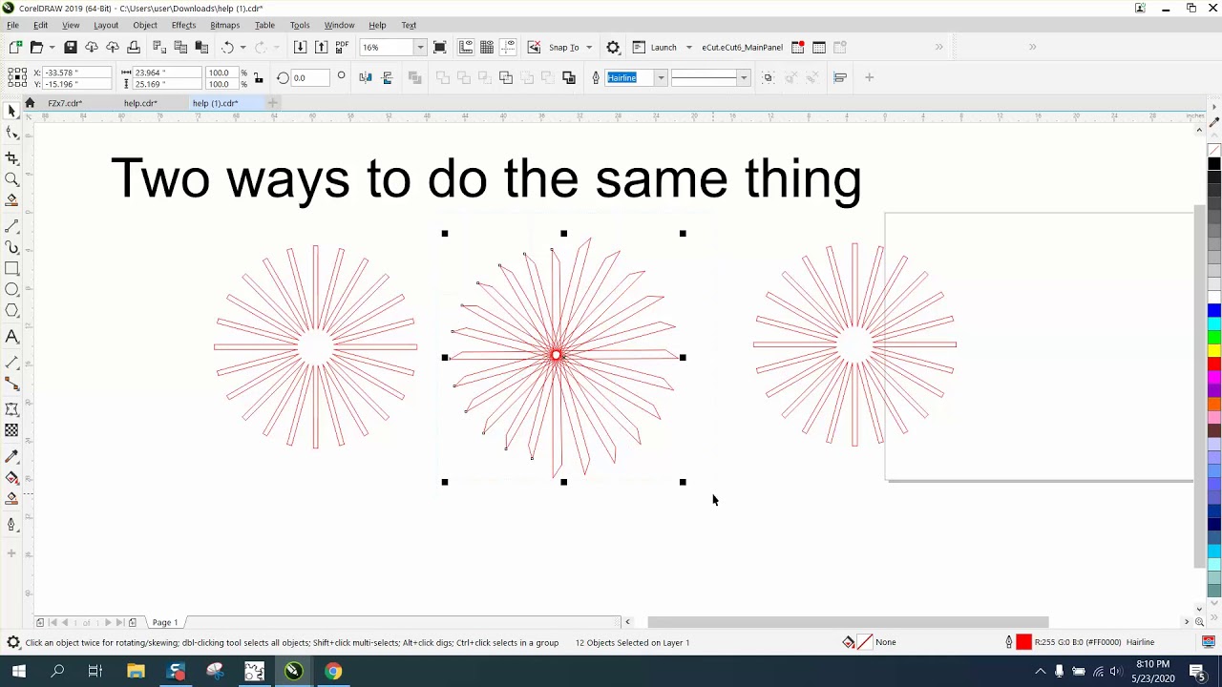Image resolution: width=1222 pixels, height=687 pixels.
Task: Open the outline width Hairline dropdown
Action: pos(661,77)
